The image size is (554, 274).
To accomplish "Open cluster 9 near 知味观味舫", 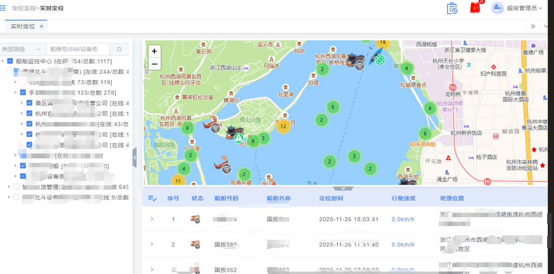I will pyautogui.click(x=425, y=134).
